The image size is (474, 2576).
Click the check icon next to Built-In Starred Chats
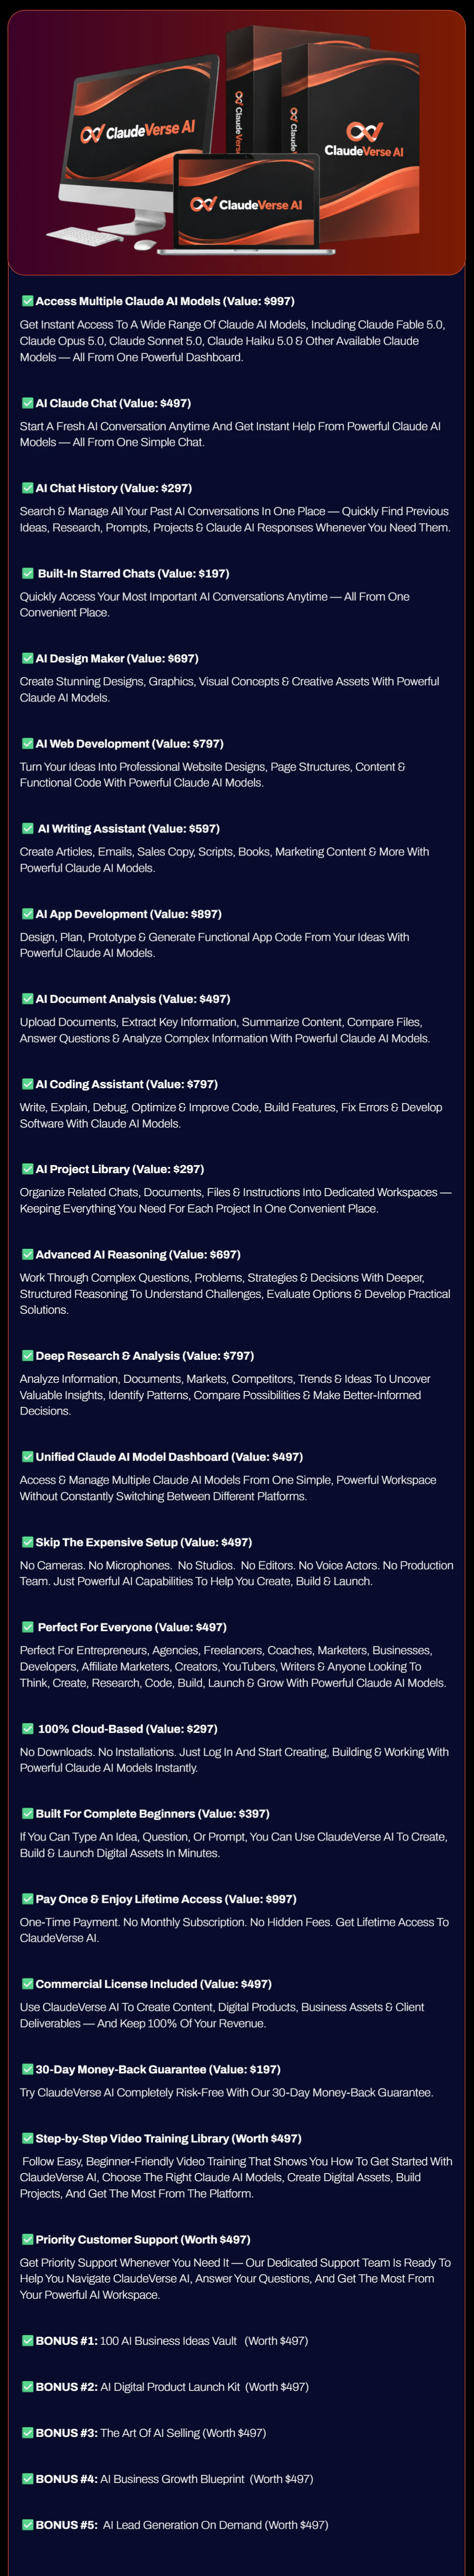click(28, 573)
